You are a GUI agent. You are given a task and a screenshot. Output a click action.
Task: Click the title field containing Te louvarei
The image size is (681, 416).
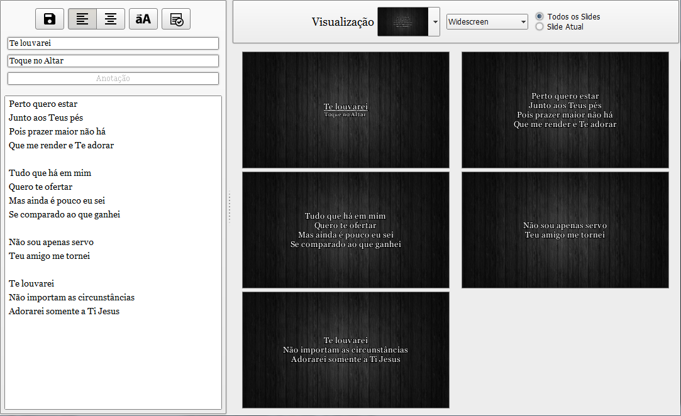(113, 43)
